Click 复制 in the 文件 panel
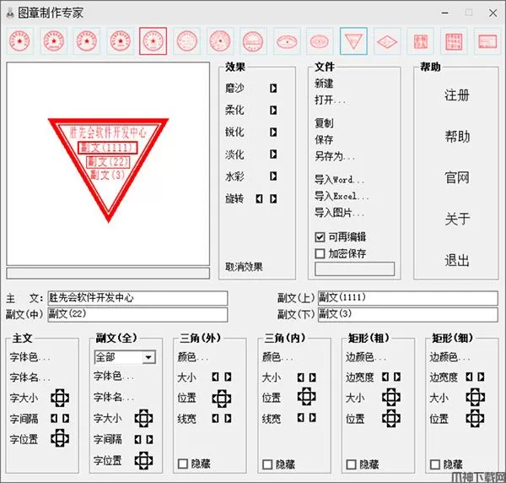The height and width of the screenshot is (483, 506). 324,122
